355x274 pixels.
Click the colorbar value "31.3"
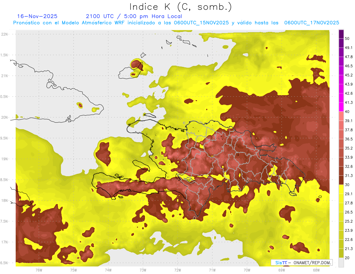[348, 175]
